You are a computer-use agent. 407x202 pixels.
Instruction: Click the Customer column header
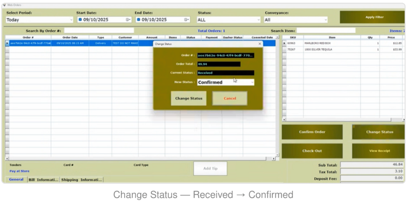(x=125, y=38)
